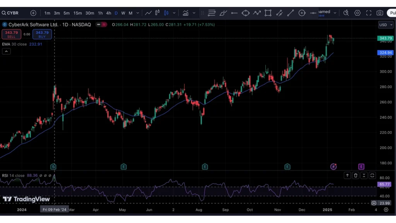Expand the indicators dropdown arrow
This screenshot has width=396, height=223.
[x=194, y=13]
